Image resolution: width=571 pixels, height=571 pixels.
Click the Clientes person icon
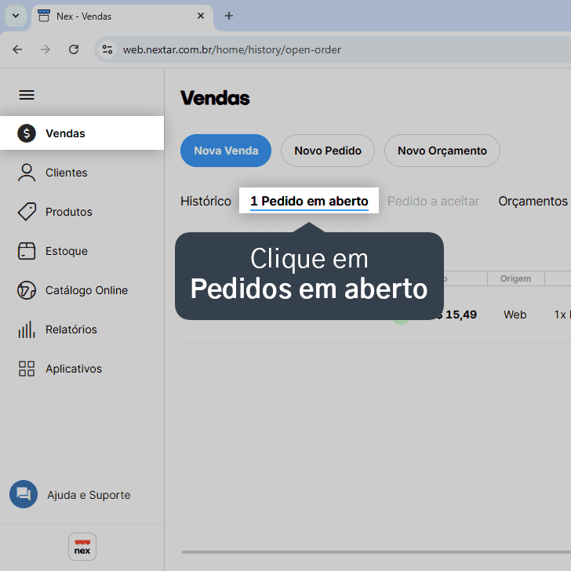pos(27,173)
